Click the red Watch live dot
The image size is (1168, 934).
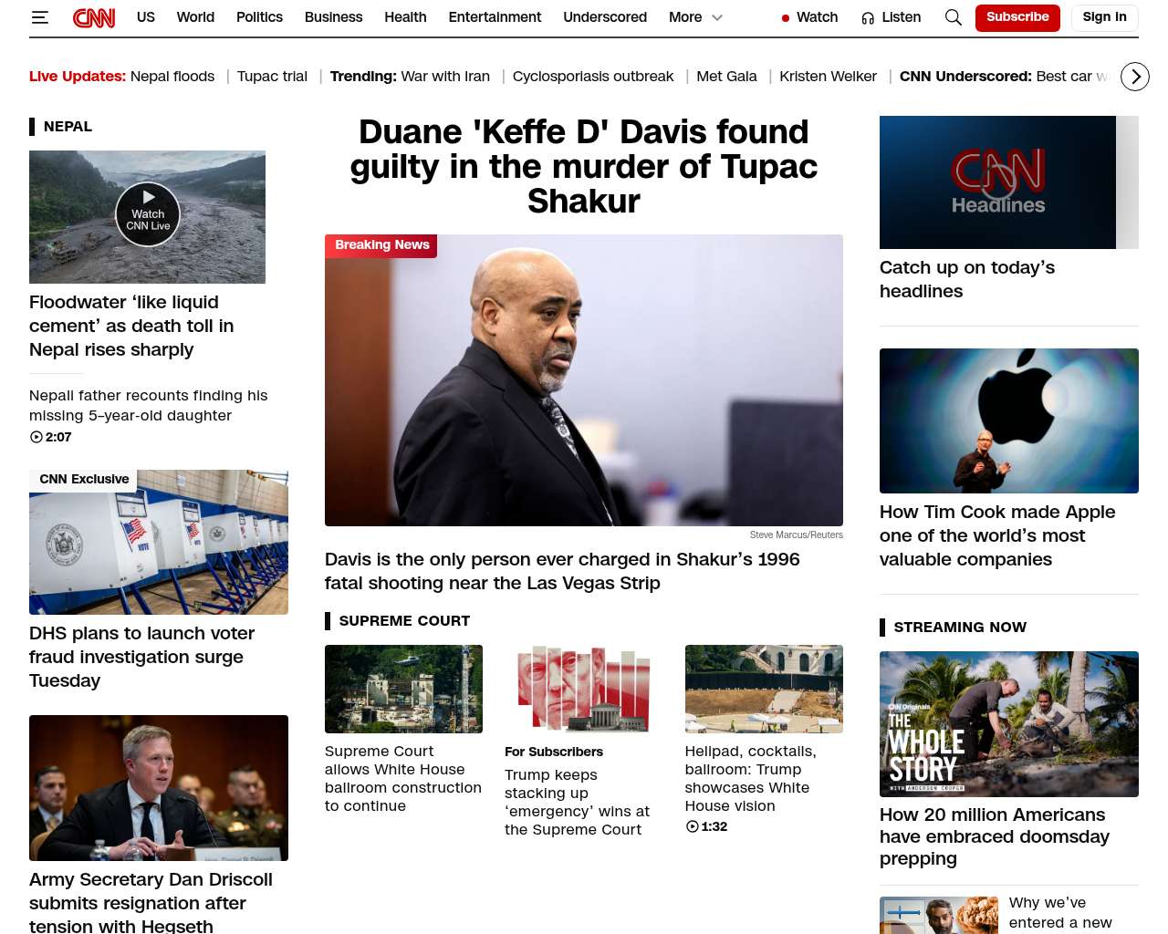786,18
